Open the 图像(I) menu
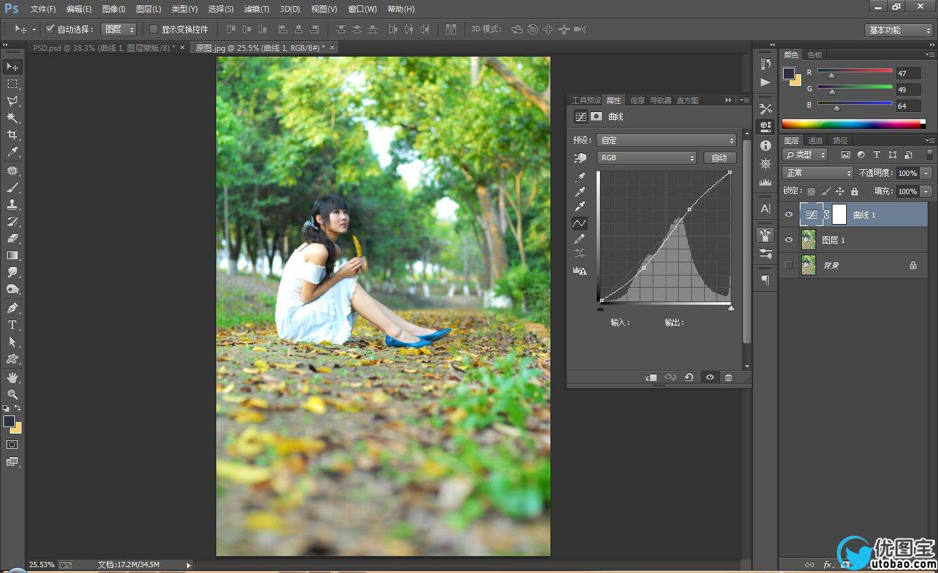Viewport: 938px width, 573px height. click(114, 9)
